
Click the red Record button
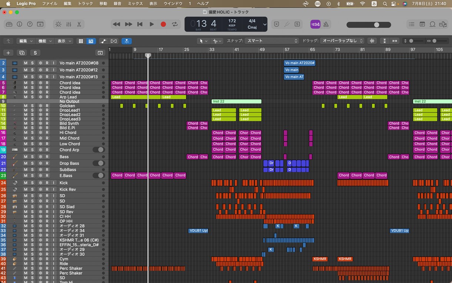coord(163,24)
